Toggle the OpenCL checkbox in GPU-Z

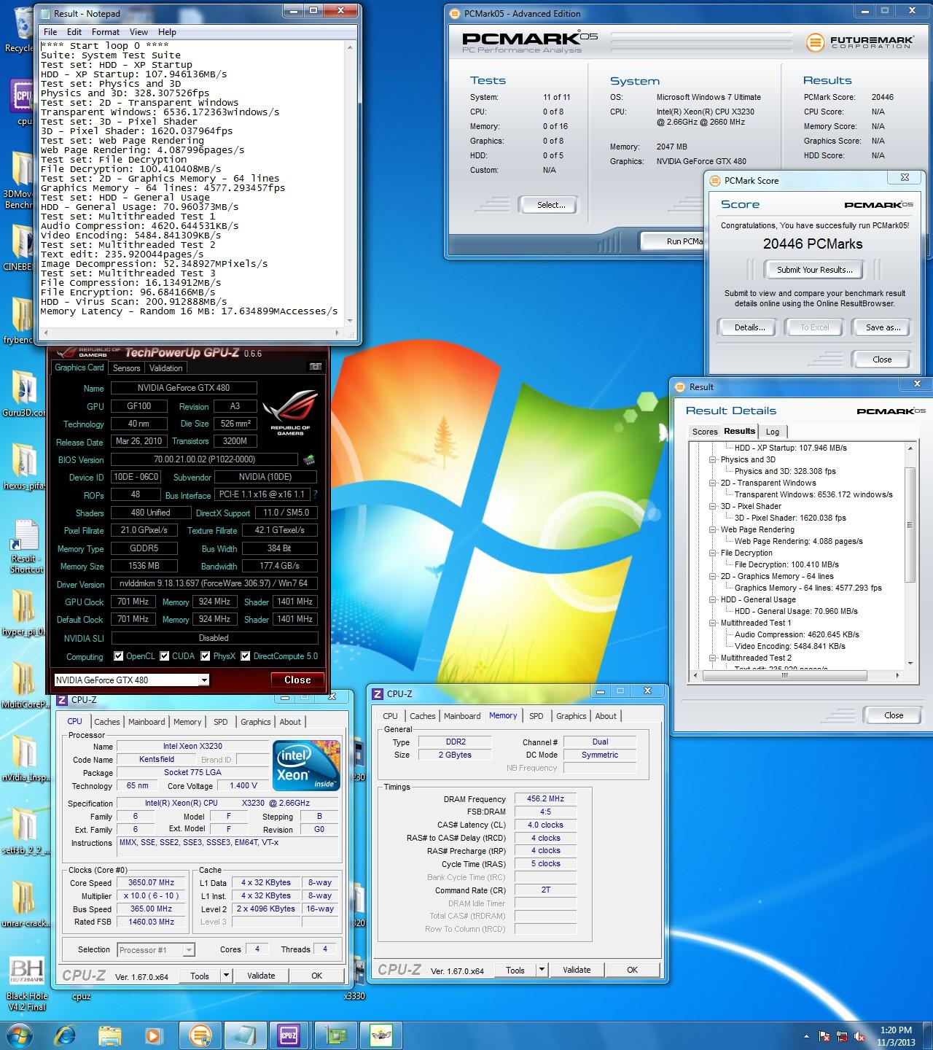[118, 656]
